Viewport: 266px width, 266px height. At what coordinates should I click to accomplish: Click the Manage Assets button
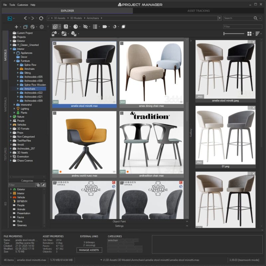[89, 250]
